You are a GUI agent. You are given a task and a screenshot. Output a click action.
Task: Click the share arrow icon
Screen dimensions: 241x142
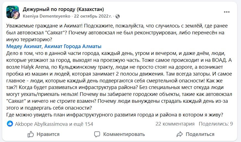179,134
